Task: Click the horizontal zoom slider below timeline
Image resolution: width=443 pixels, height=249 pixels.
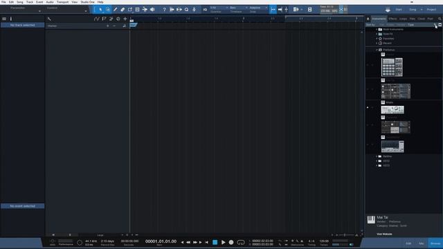Action: [x=345, y=235]
